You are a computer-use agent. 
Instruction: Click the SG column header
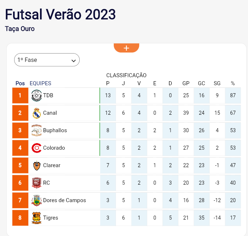[x=217, y=83]
